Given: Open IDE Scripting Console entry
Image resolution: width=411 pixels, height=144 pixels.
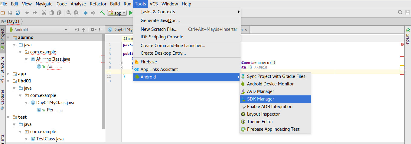Looking at the screenshot, I should (187, 37).
